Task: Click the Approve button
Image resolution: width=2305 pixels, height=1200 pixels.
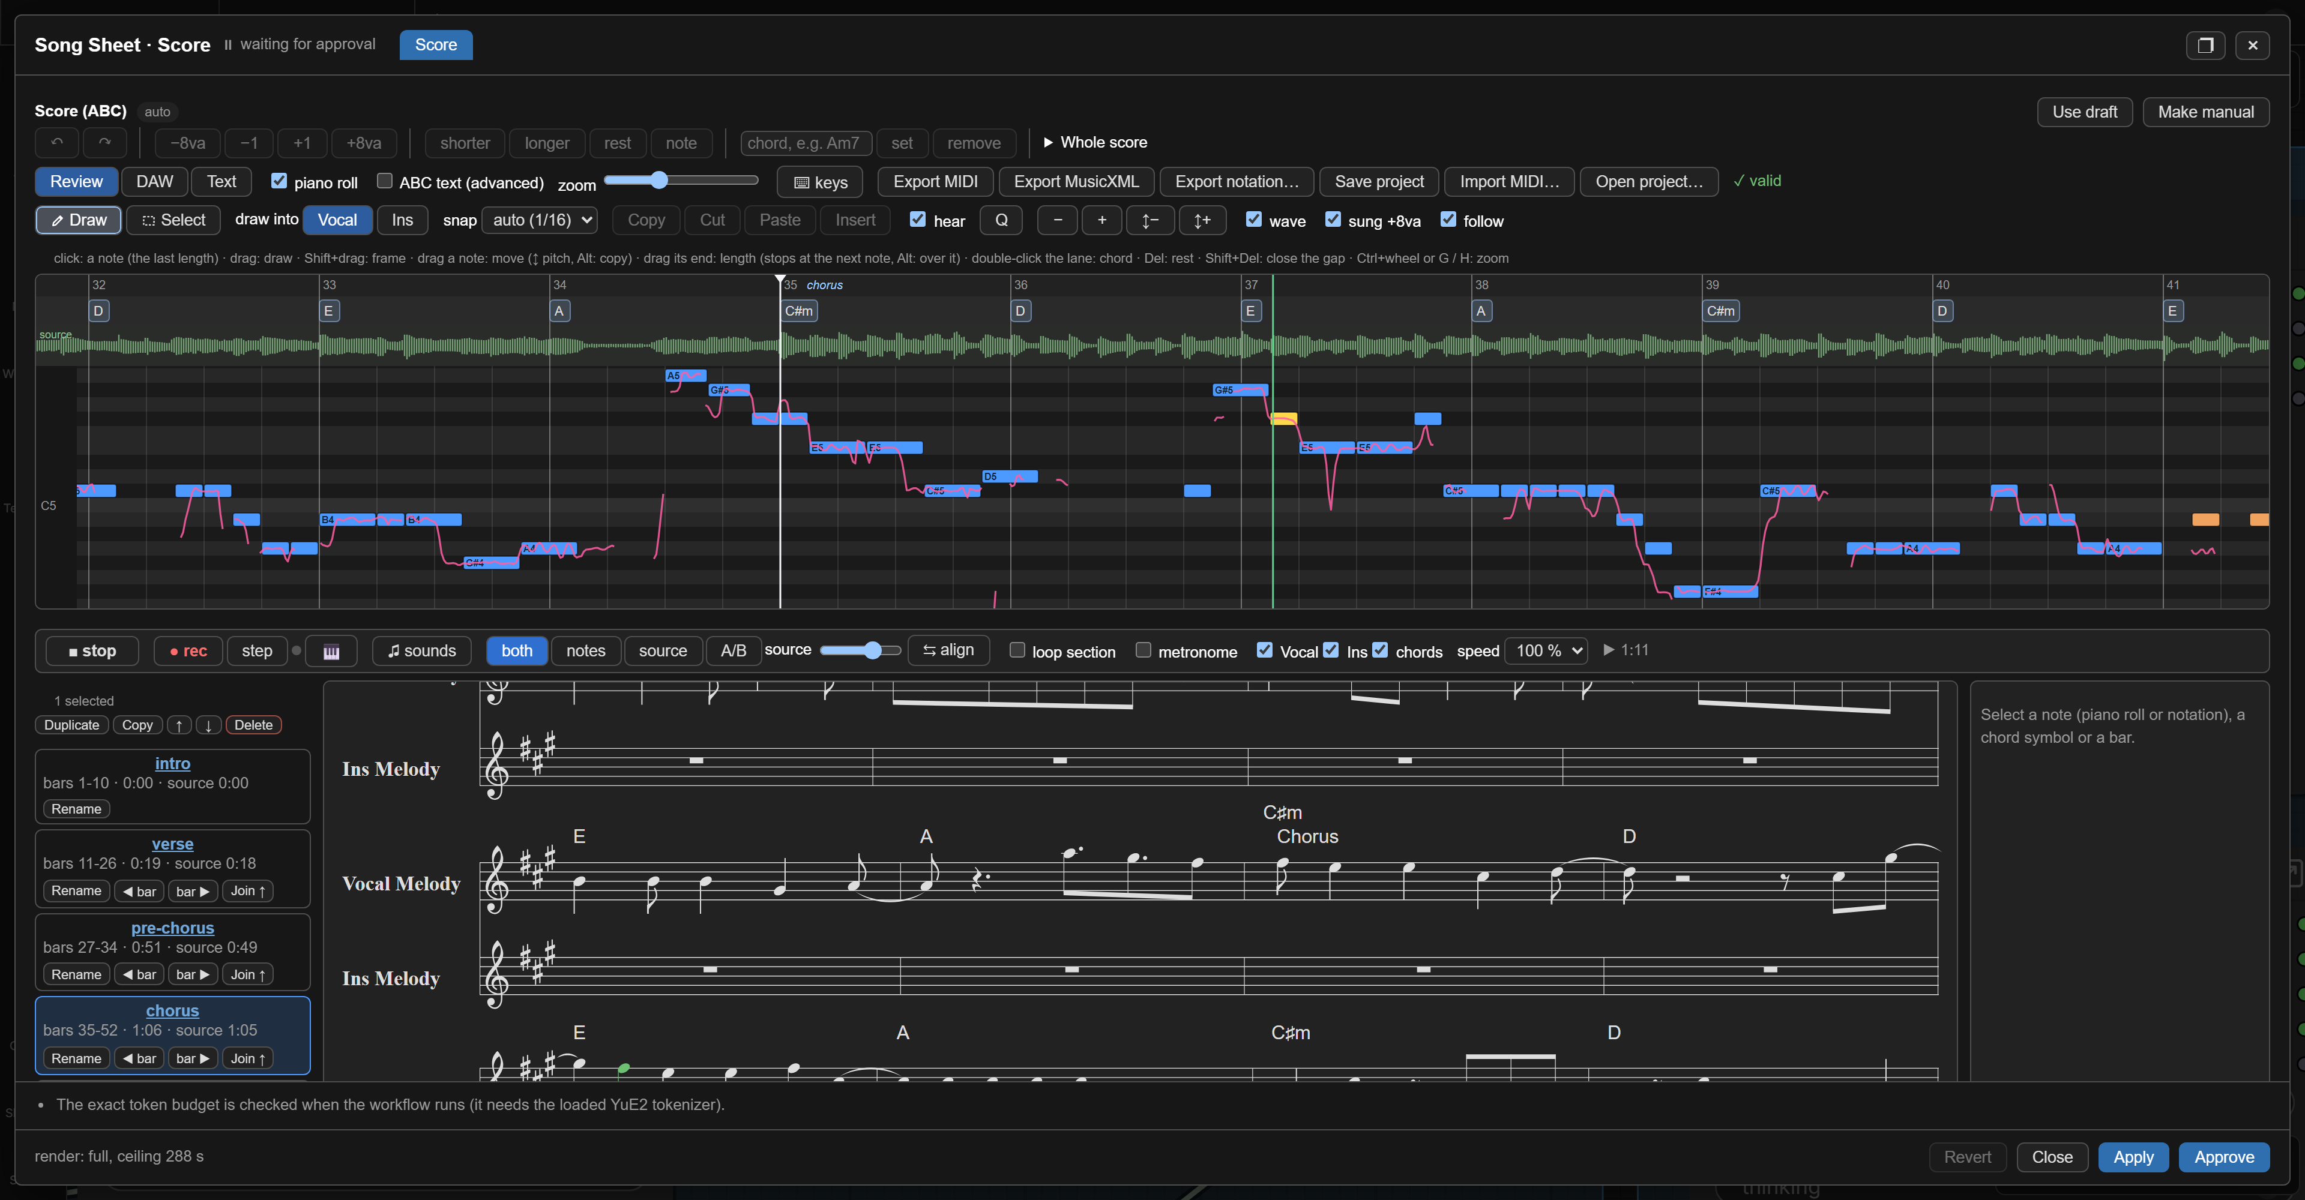Action: 2223,1157
